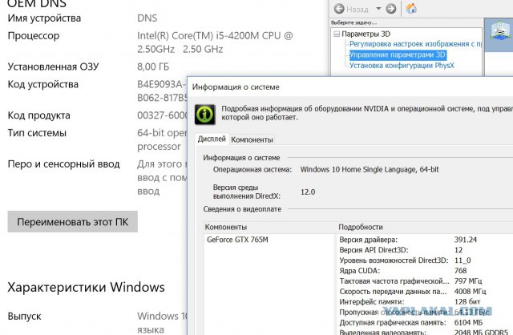Click the Тип системы label

pos(37,133)
